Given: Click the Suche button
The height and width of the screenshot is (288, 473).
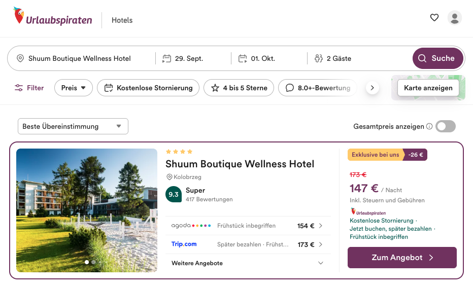Looking at the screenshot, I should pyautogui.click(x=437, y=58).
